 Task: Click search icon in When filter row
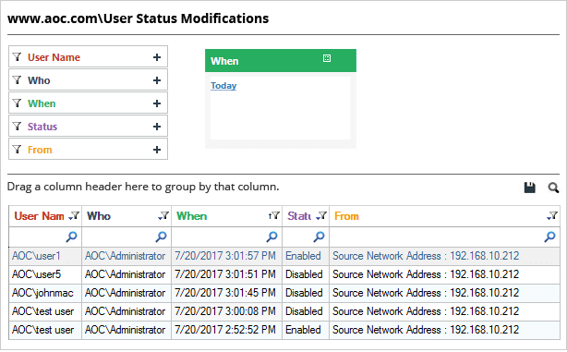point(271,237)
